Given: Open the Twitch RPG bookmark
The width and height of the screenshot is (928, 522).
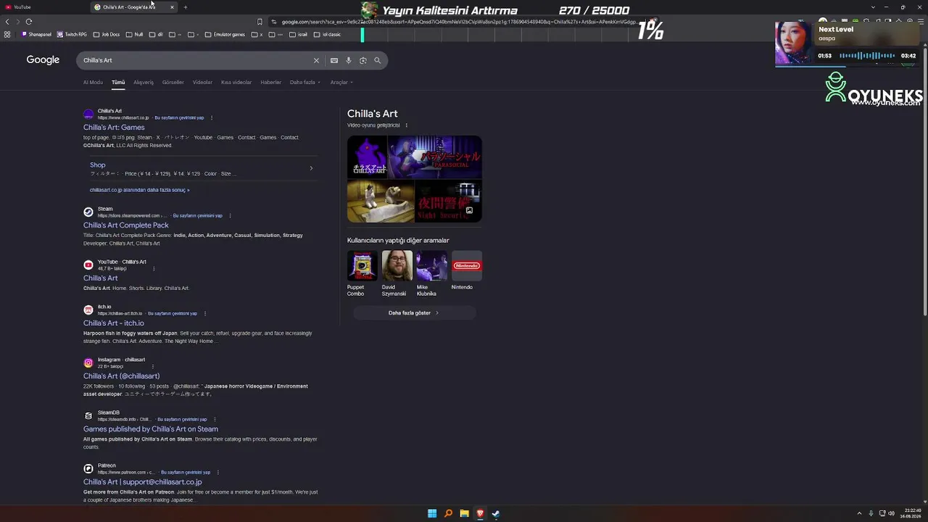Looking at the screenshot, I should [x=72, y=34].
